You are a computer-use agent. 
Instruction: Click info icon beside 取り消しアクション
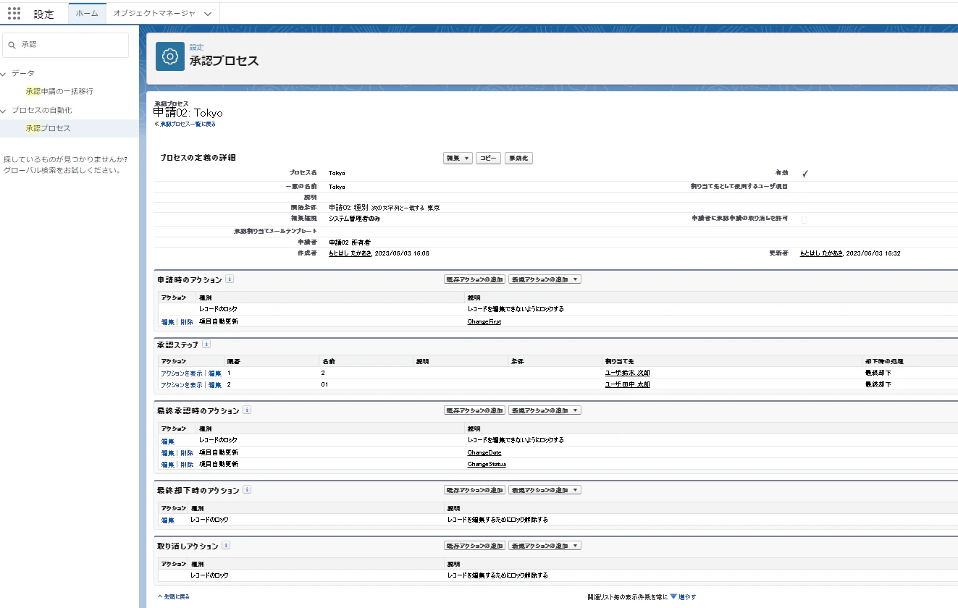(227, 545)
